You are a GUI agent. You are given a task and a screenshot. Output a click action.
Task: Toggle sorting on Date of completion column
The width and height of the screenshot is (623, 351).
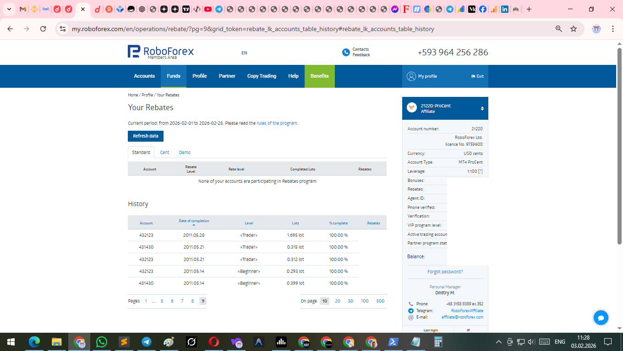pyautogui.click(x=194, y=221)
